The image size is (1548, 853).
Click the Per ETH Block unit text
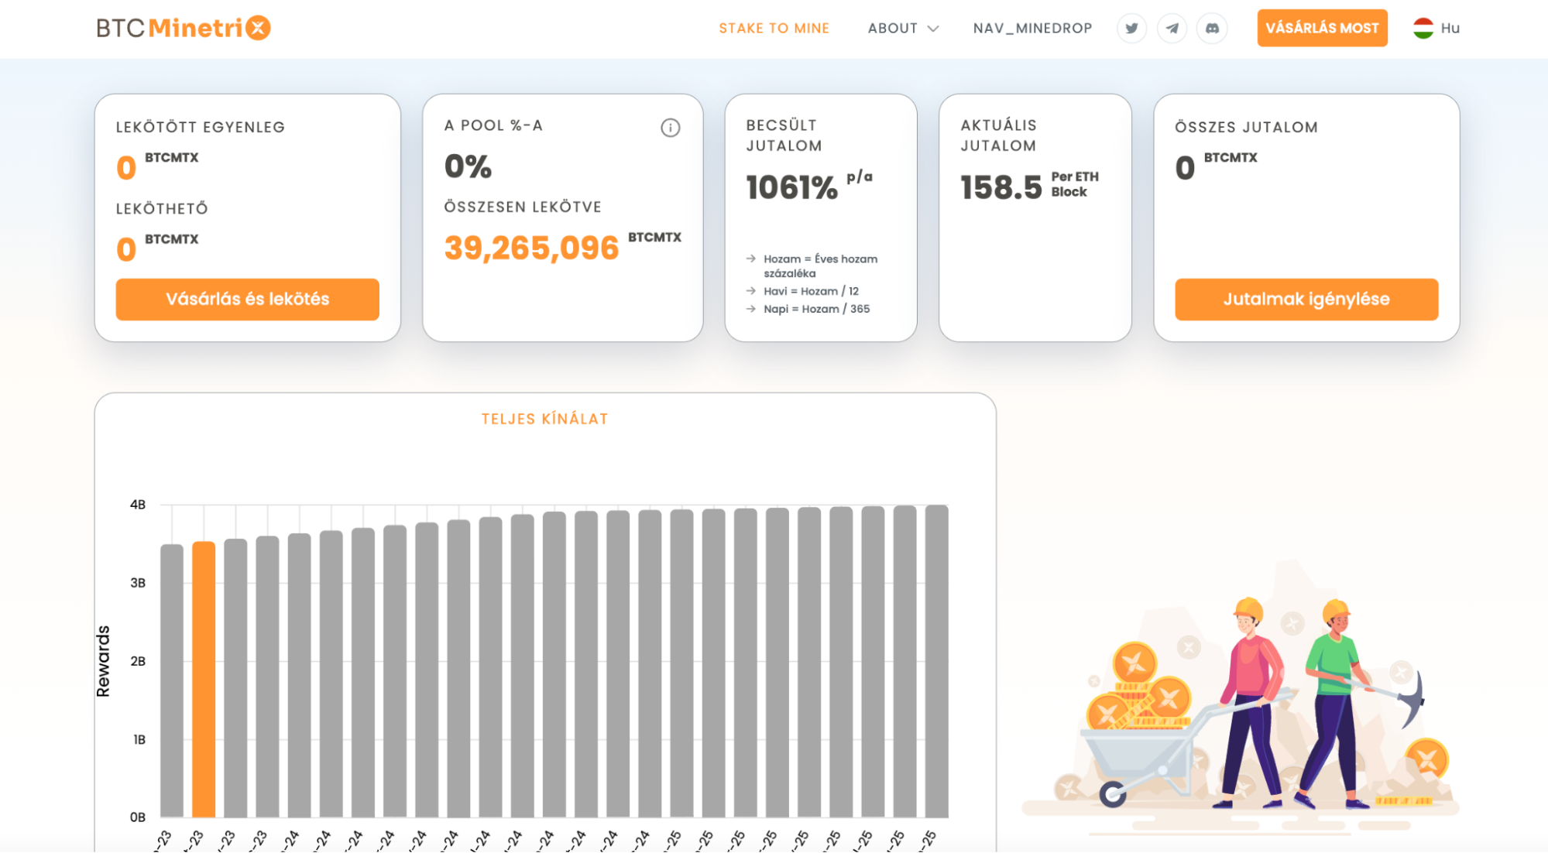point(1075,184)
